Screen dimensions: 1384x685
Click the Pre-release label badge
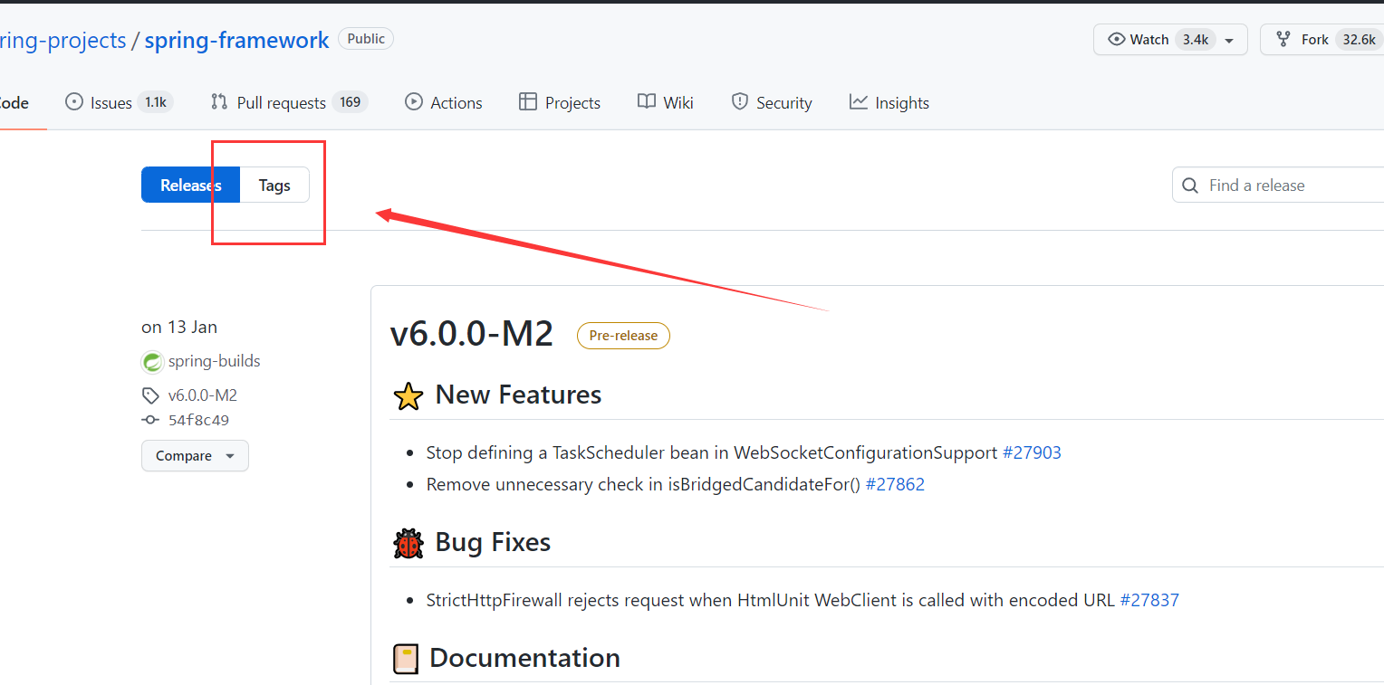[x=623, y=335]
